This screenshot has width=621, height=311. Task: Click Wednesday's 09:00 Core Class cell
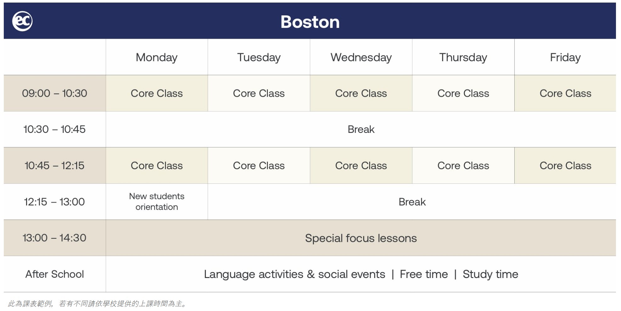[361, 93]
